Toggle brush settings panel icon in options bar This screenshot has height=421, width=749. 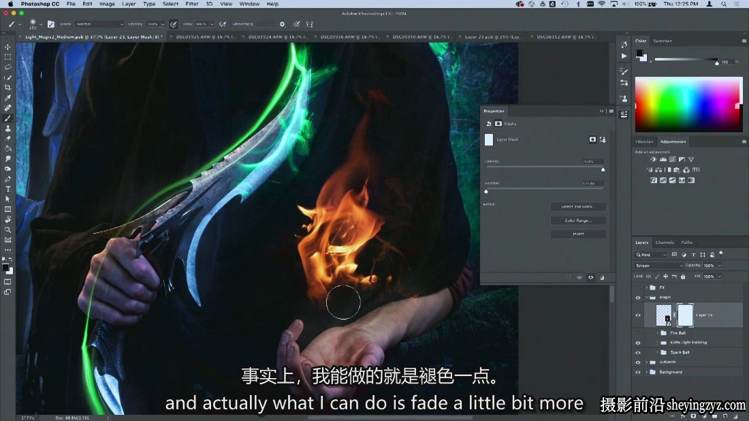point(50,24)
